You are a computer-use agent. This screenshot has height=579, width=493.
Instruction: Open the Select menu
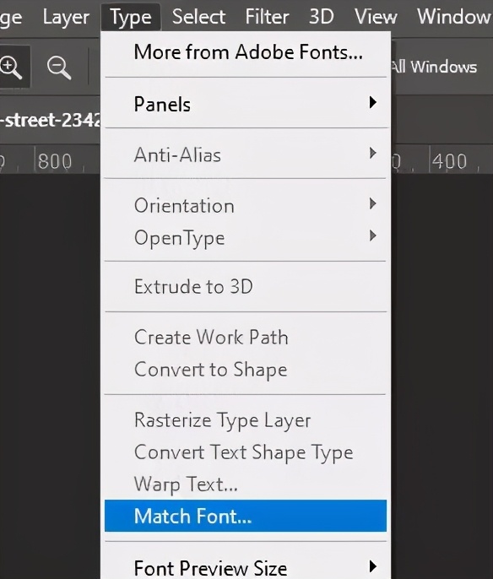[x=198, y=17]
